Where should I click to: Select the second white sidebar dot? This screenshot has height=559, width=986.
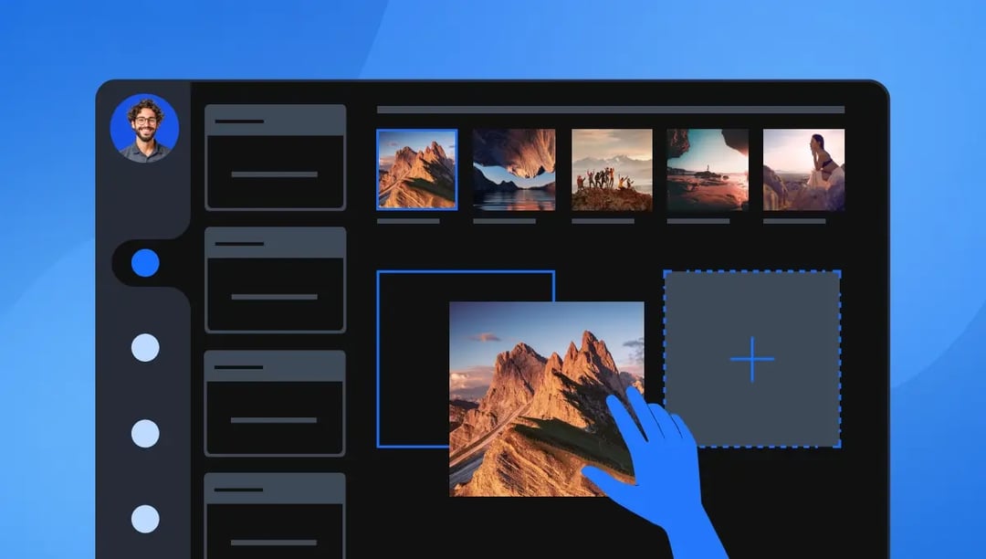pyautogui.click(x=145, y=433)
